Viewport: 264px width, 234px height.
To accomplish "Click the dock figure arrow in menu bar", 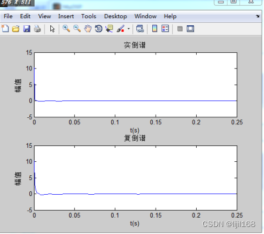I will (x=258, y=16).
